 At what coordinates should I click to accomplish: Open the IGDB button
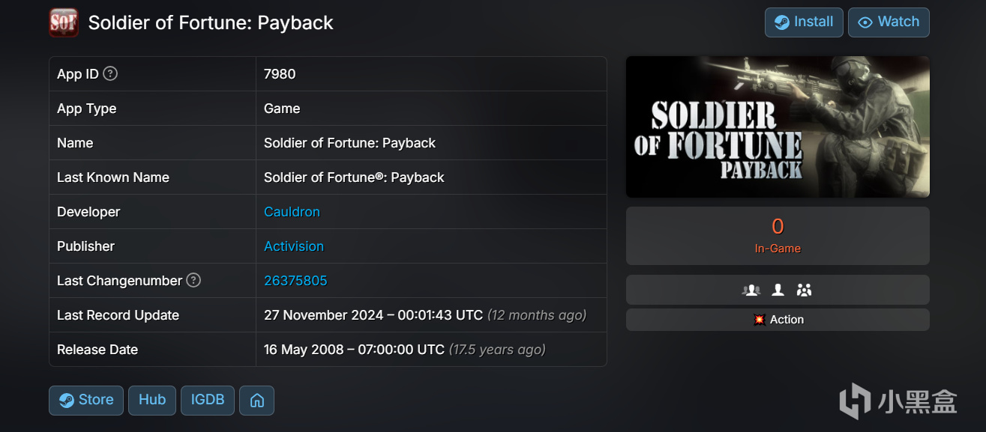[208, 401]
